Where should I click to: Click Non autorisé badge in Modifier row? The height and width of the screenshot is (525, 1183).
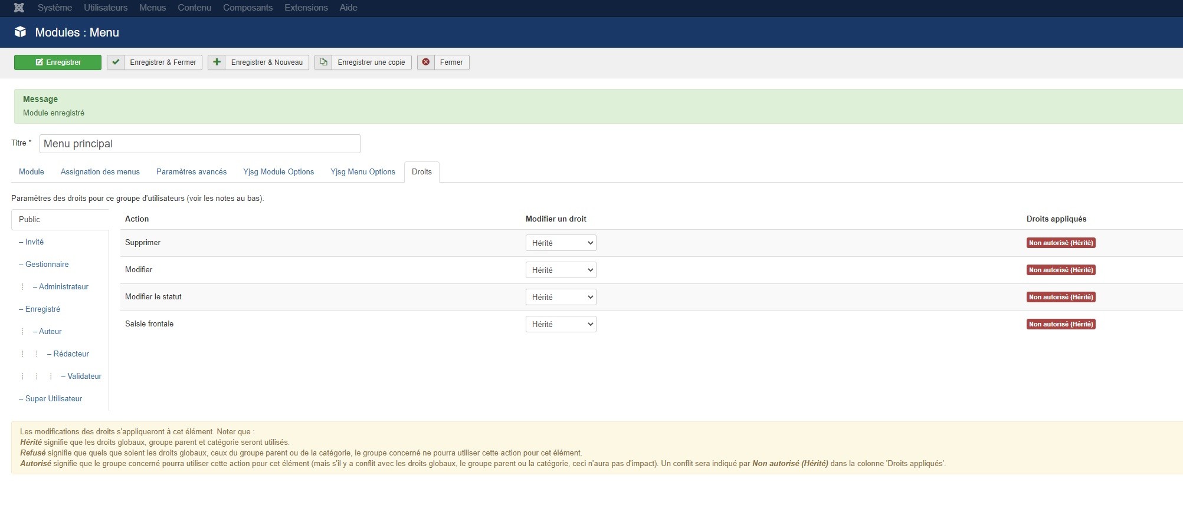coord(1061,270)
